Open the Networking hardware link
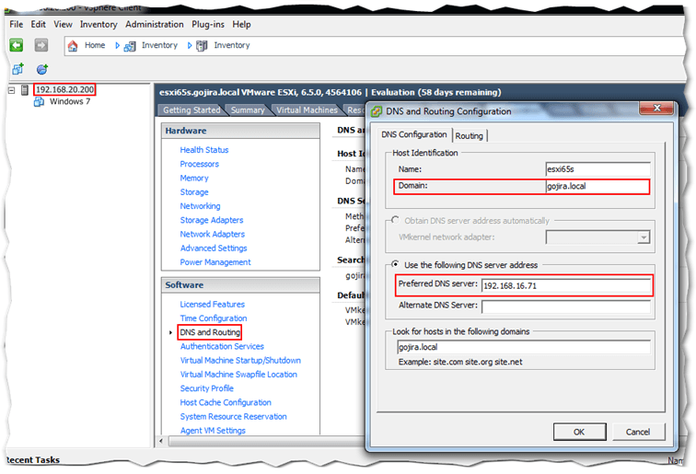Image resolution: width=696 pixels, height=474 pixels. pyautogui.click(x=200, y=206)
